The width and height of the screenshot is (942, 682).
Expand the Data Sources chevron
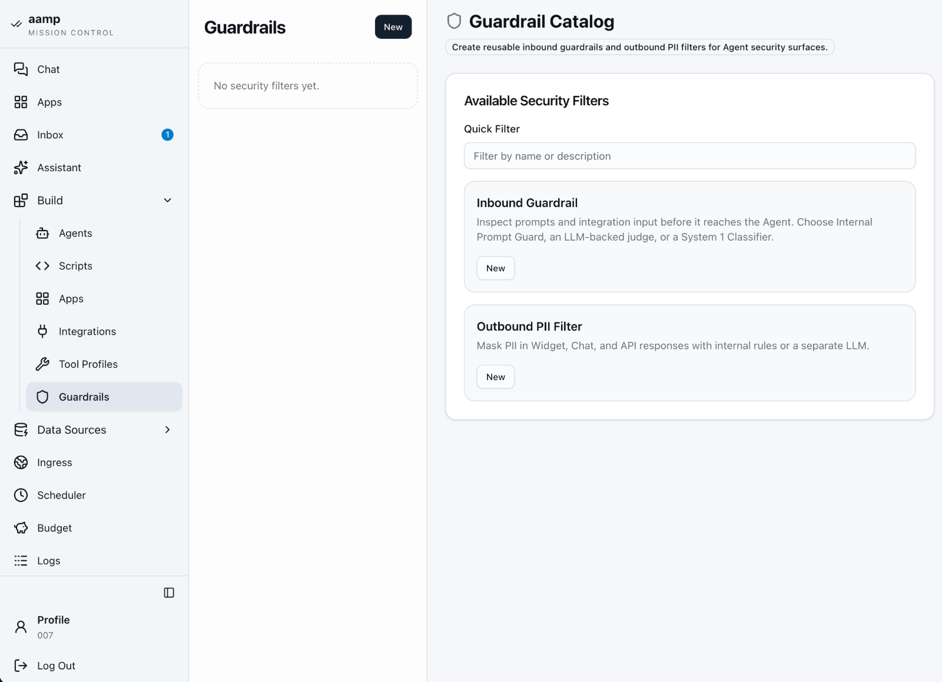tap(168, 430)
